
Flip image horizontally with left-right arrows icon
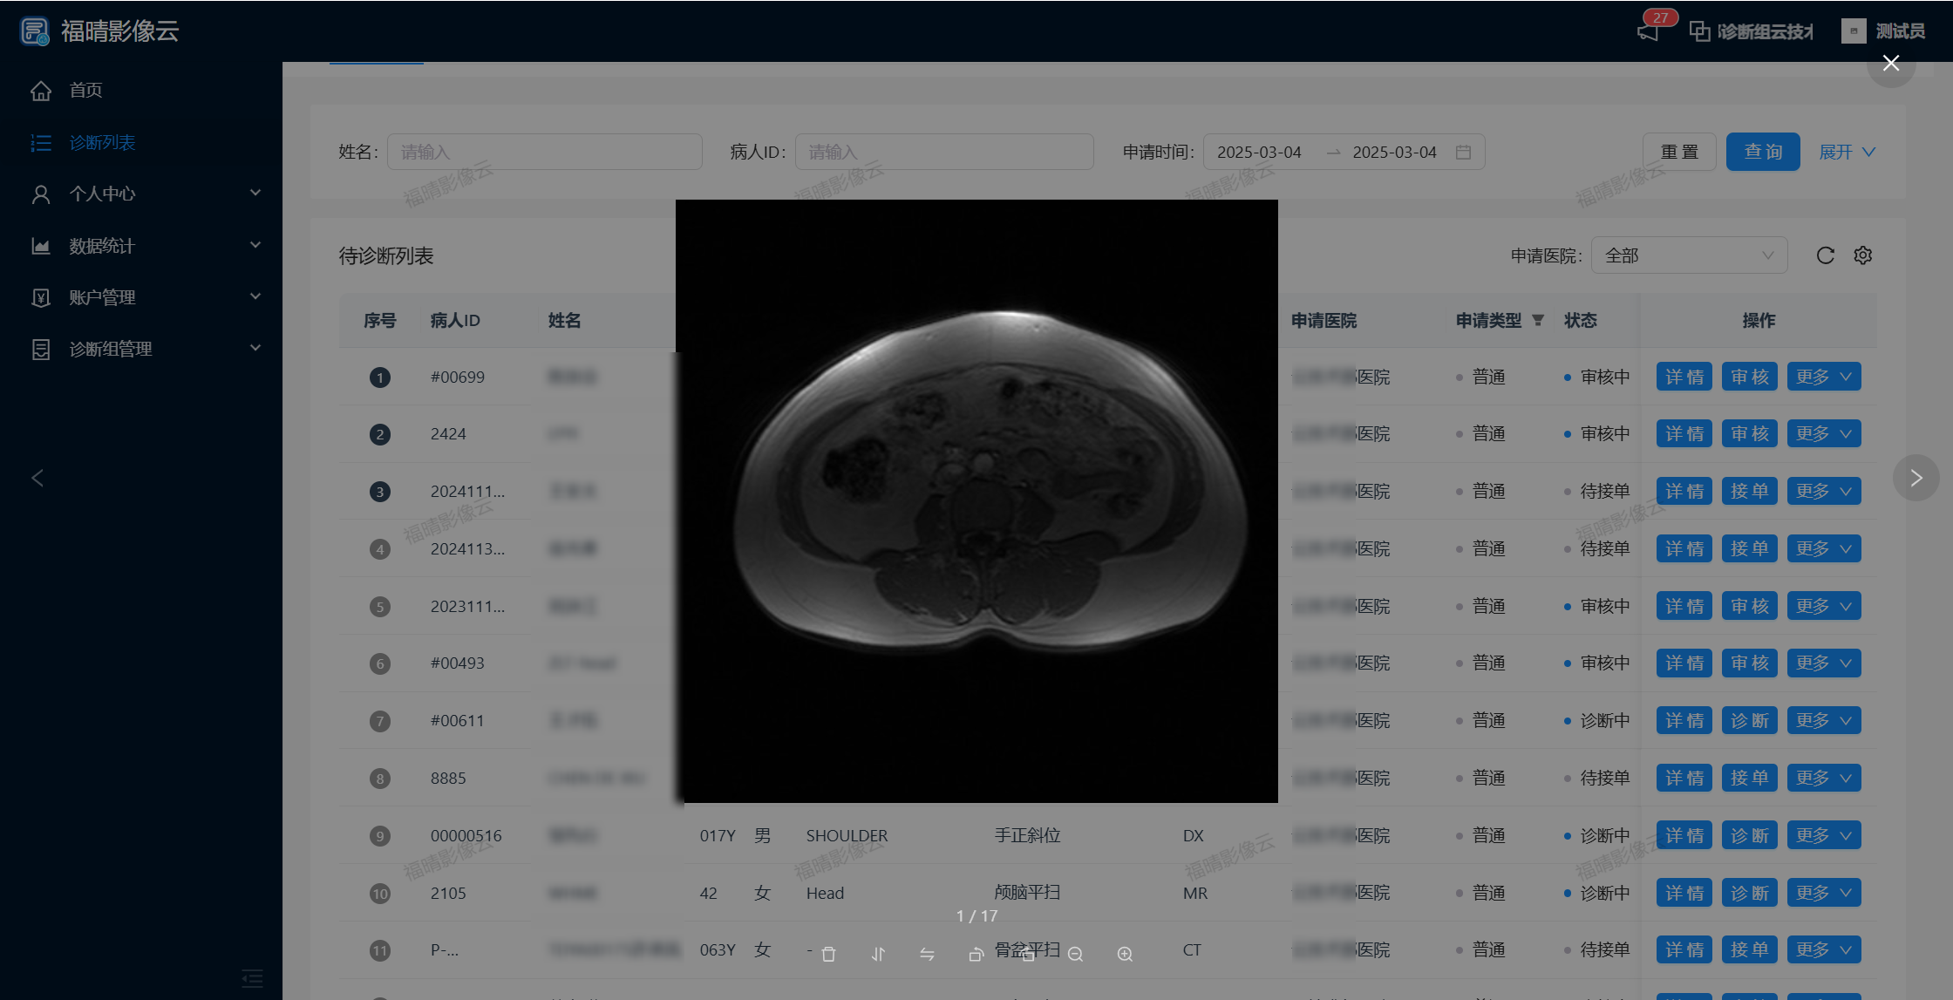tap(927, 955)
